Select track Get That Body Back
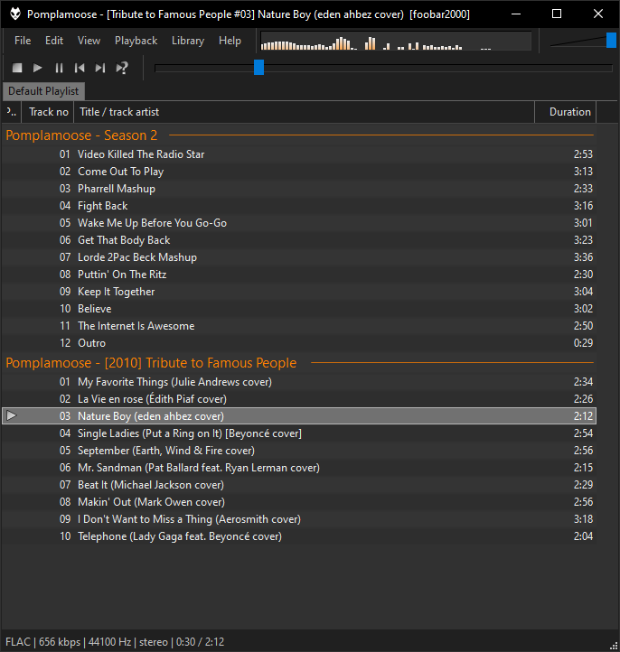Image resolution: width=620 pixels, height=652 pixels. pyautogui.click(x=299, y=240)
